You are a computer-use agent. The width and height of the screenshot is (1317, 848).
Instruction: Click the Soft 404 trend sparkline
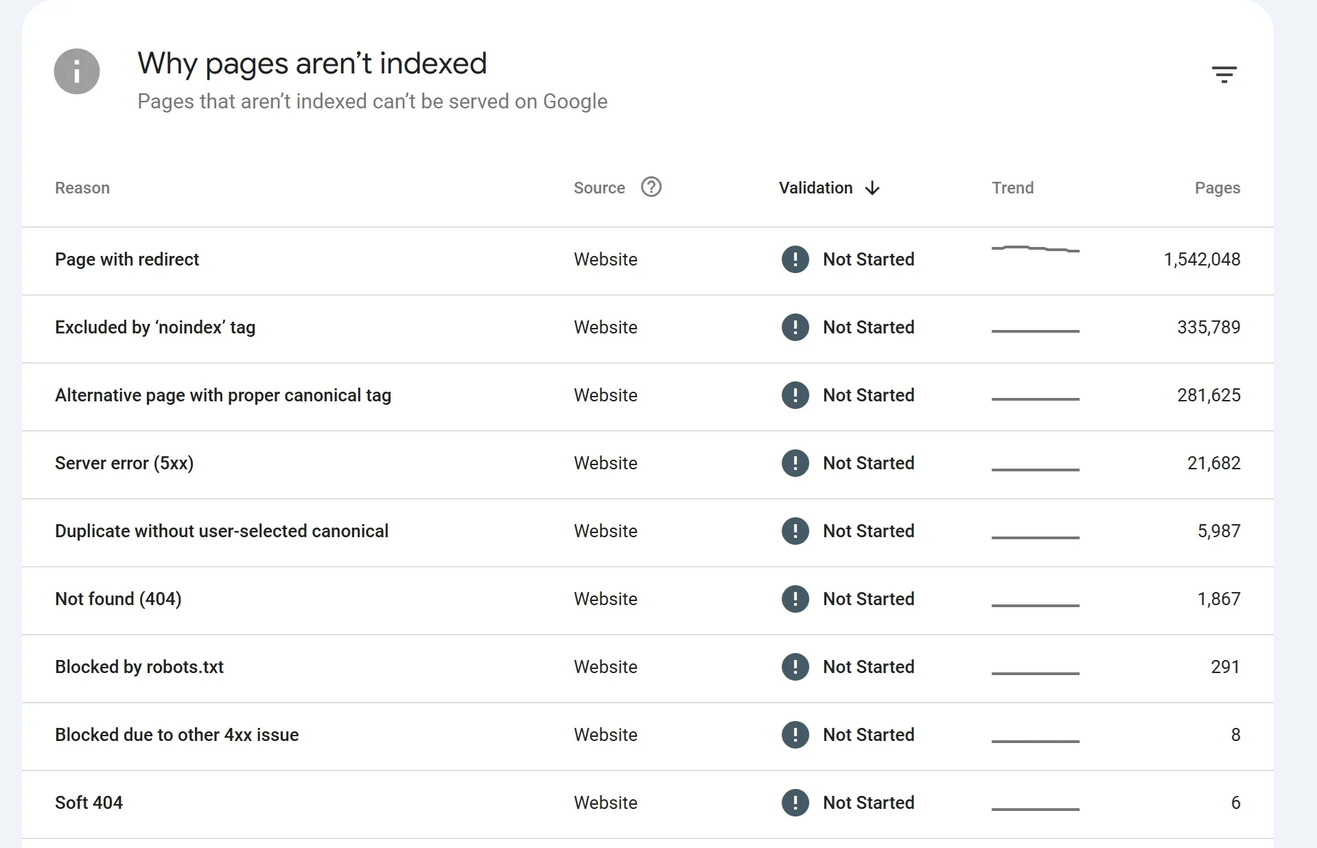tap(1035, 809)
